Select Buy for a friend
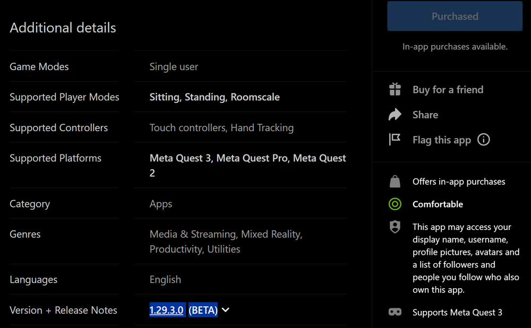 pos(448,90)
